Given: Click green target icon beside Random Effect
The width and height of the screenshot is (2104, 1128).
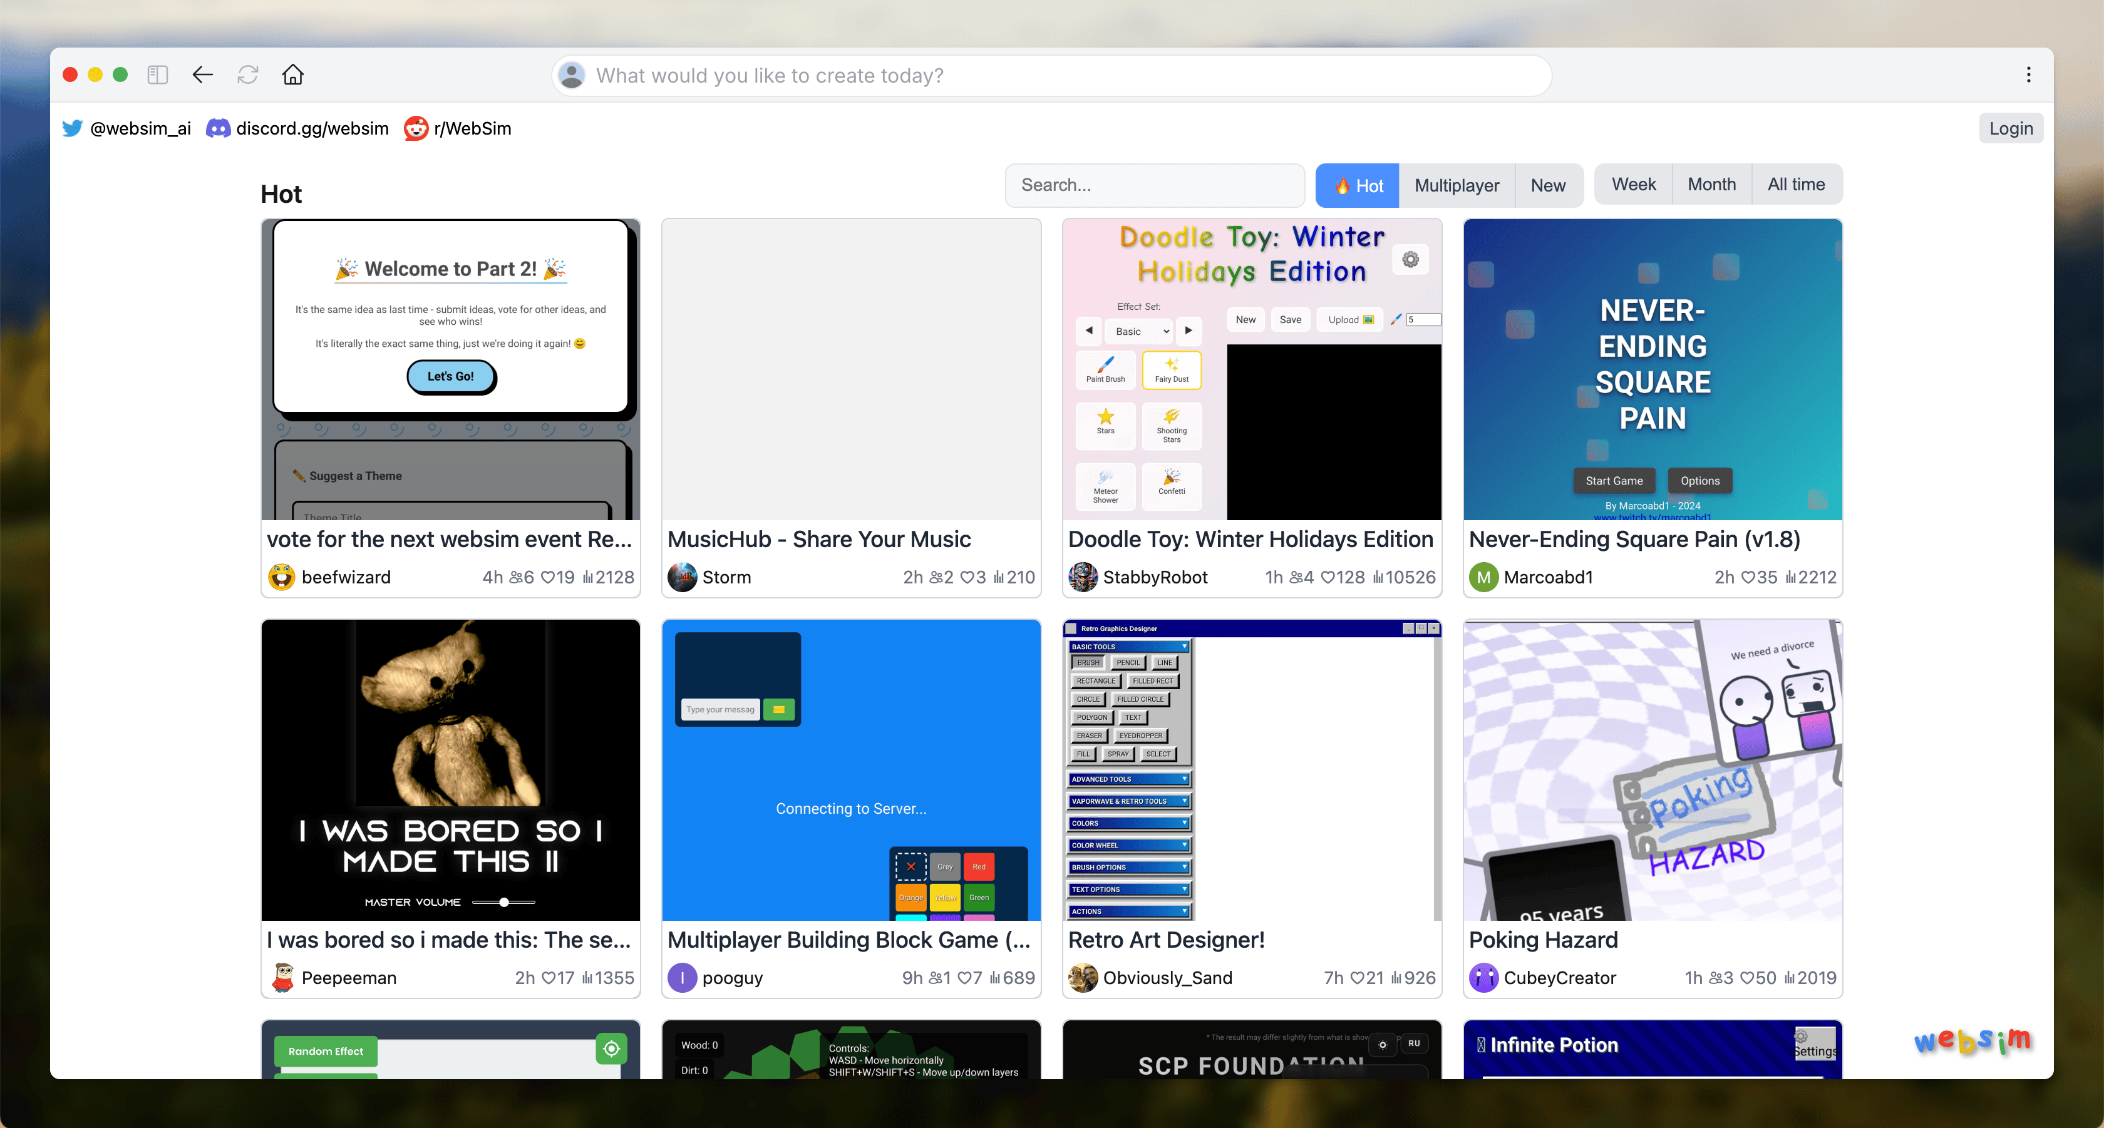Looking at the screenshot, I should [611, 1049].
